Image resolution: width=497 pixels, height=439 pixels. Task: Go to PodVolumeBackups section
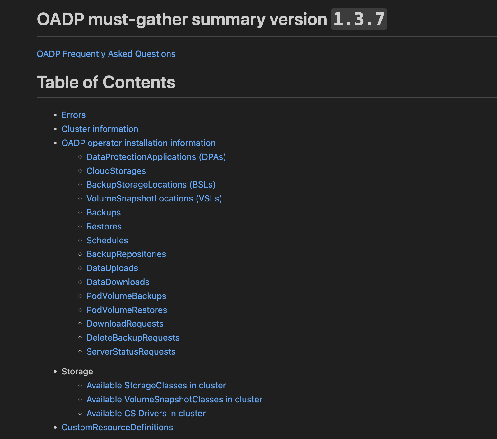click(126, 296)
